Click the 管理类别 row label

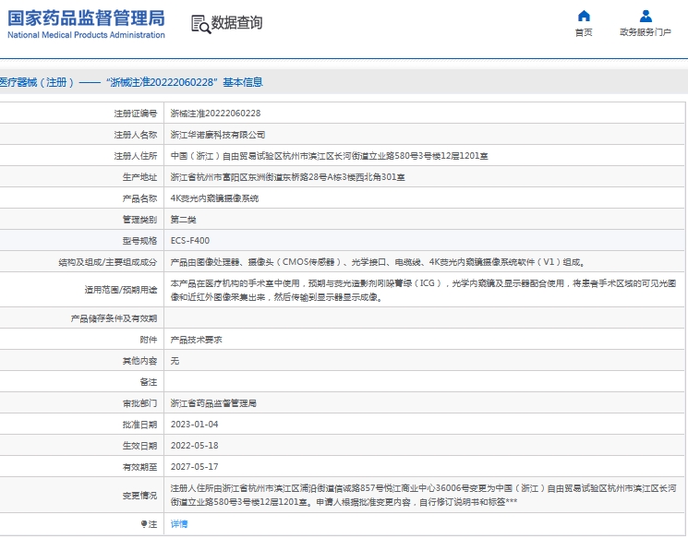click(139, 220)
